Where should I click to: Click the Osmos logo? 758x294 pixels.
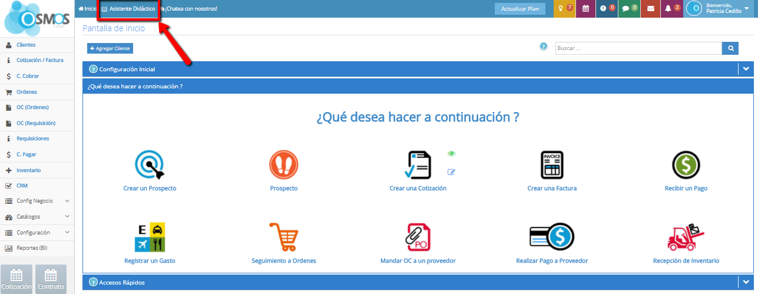click(x=38, y=19)
